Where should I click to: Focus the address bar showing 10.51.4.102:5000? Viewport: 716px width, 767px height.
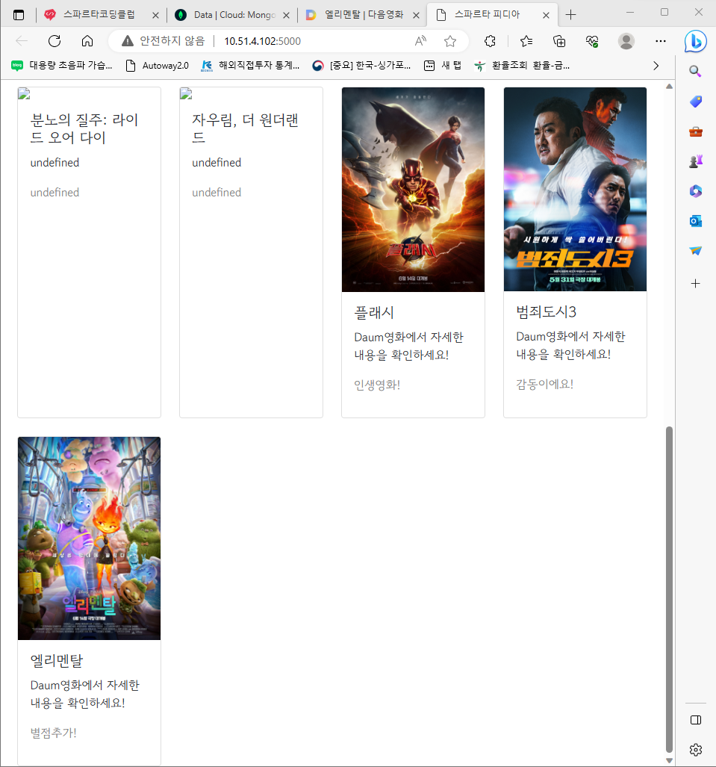[262, 41]
